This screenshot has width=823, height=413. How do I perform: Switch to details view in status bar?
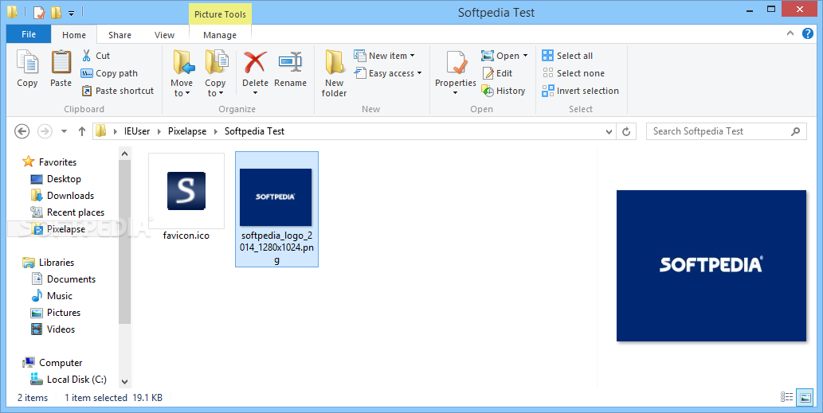[787, 397]
